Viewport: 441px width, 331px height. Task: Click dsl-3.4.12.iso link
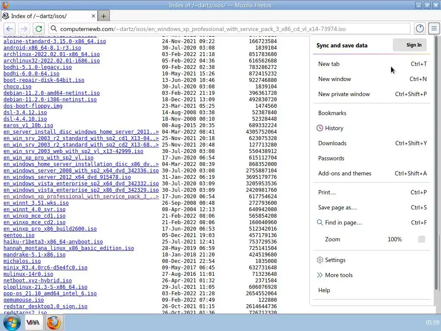coord(25,112)
